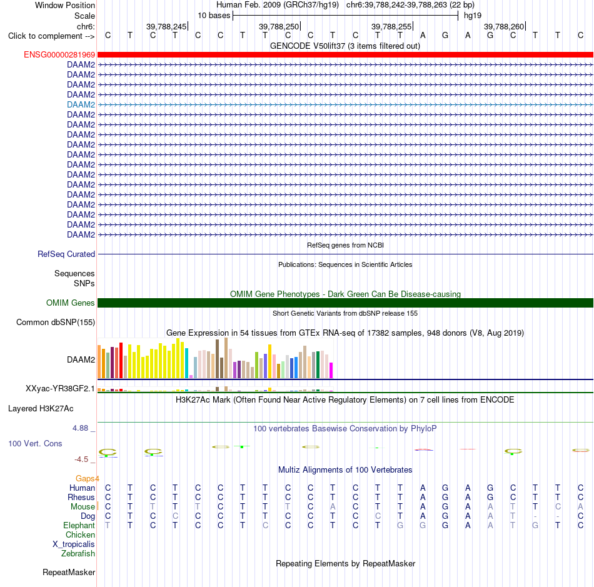Click the PhyloP -4.5 lower scale value
Screen dimensions: 594x587
pos(81,459)
